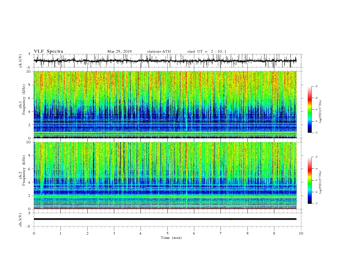
Task: Click the ch.2 colorbar "log(PSD)(V²/Hz)" label
Action: 320,182
